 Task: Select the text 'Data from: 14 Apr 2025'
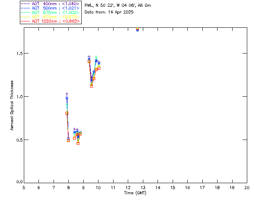[109, 12]
